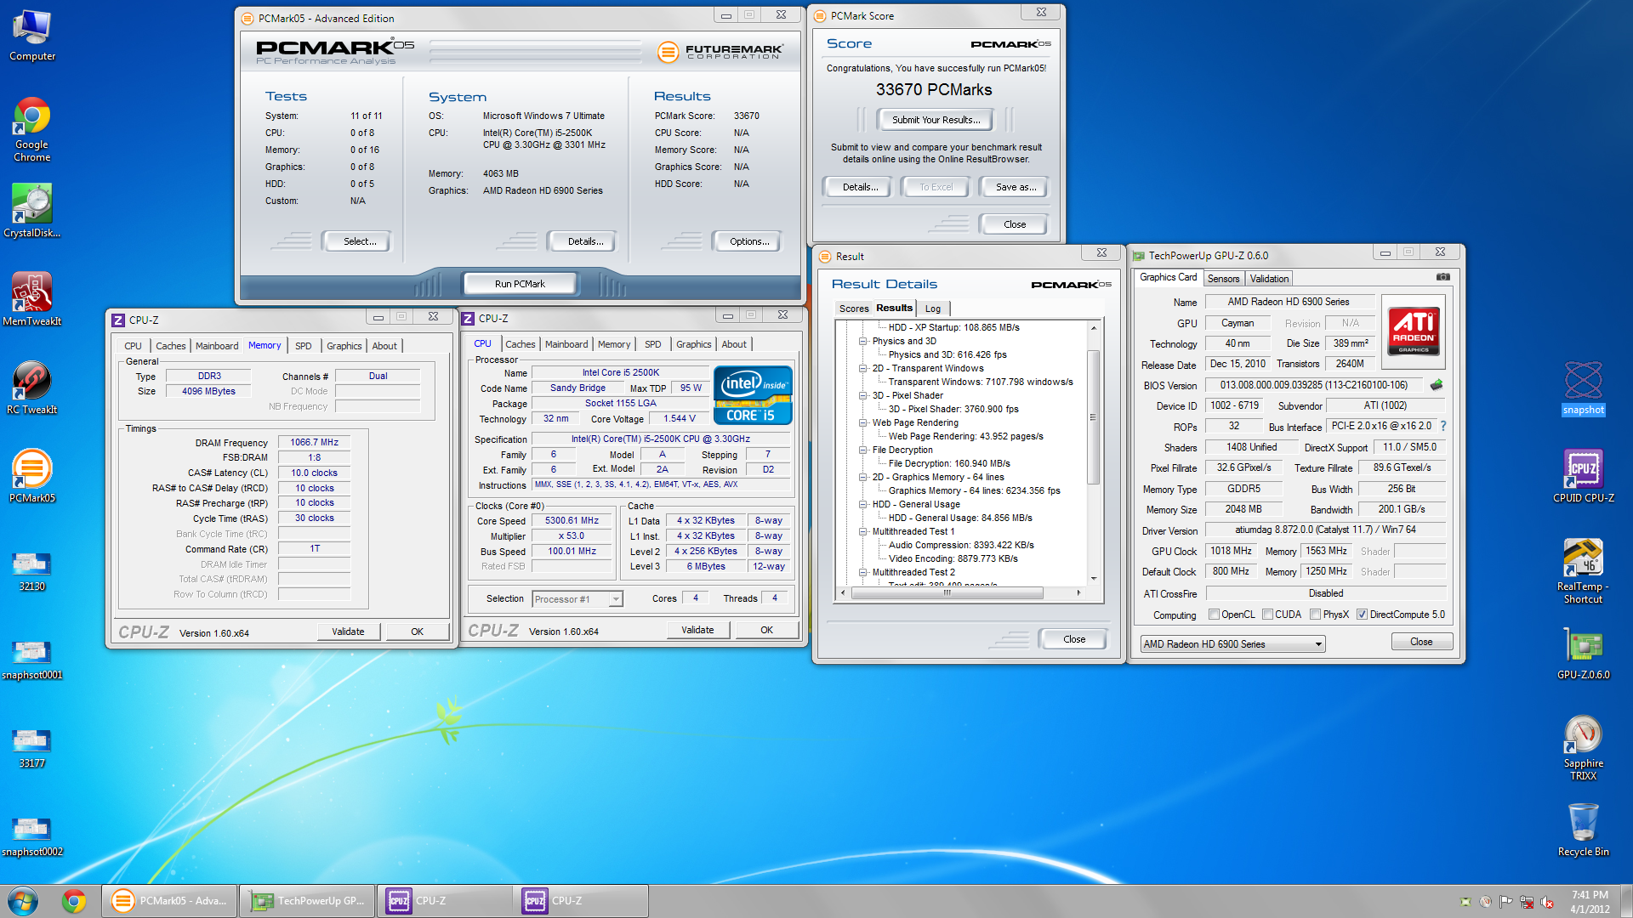Screen dimensions: 1633x918
Task: Click Options... under Results in PCMark05
Action: point(749,241)
